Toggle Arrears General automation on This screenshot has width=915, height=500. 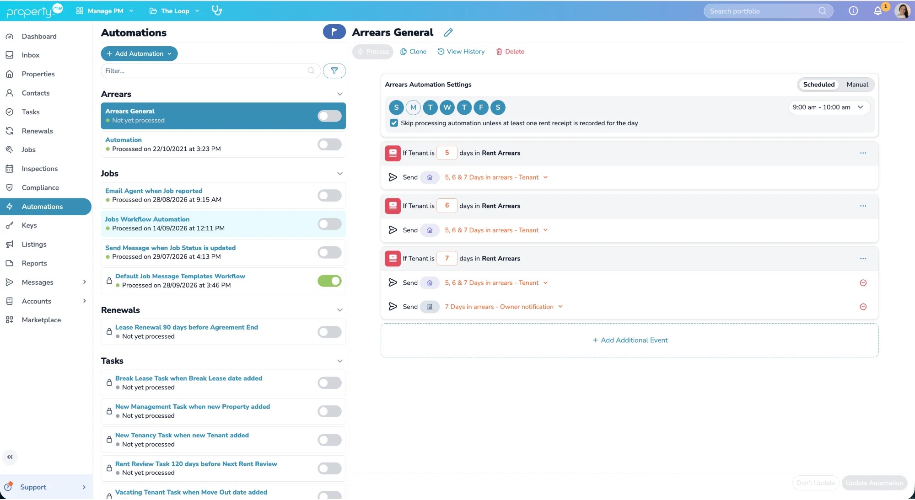[x=329, y=116]
